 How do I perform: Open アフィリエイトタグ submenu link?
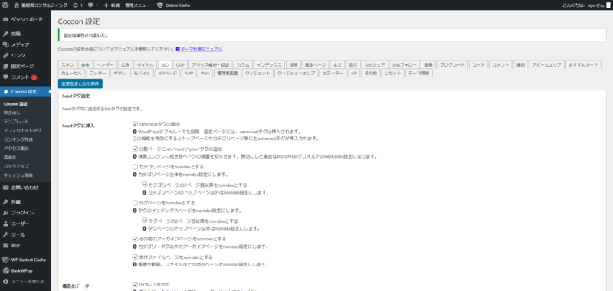pos(22,130)
